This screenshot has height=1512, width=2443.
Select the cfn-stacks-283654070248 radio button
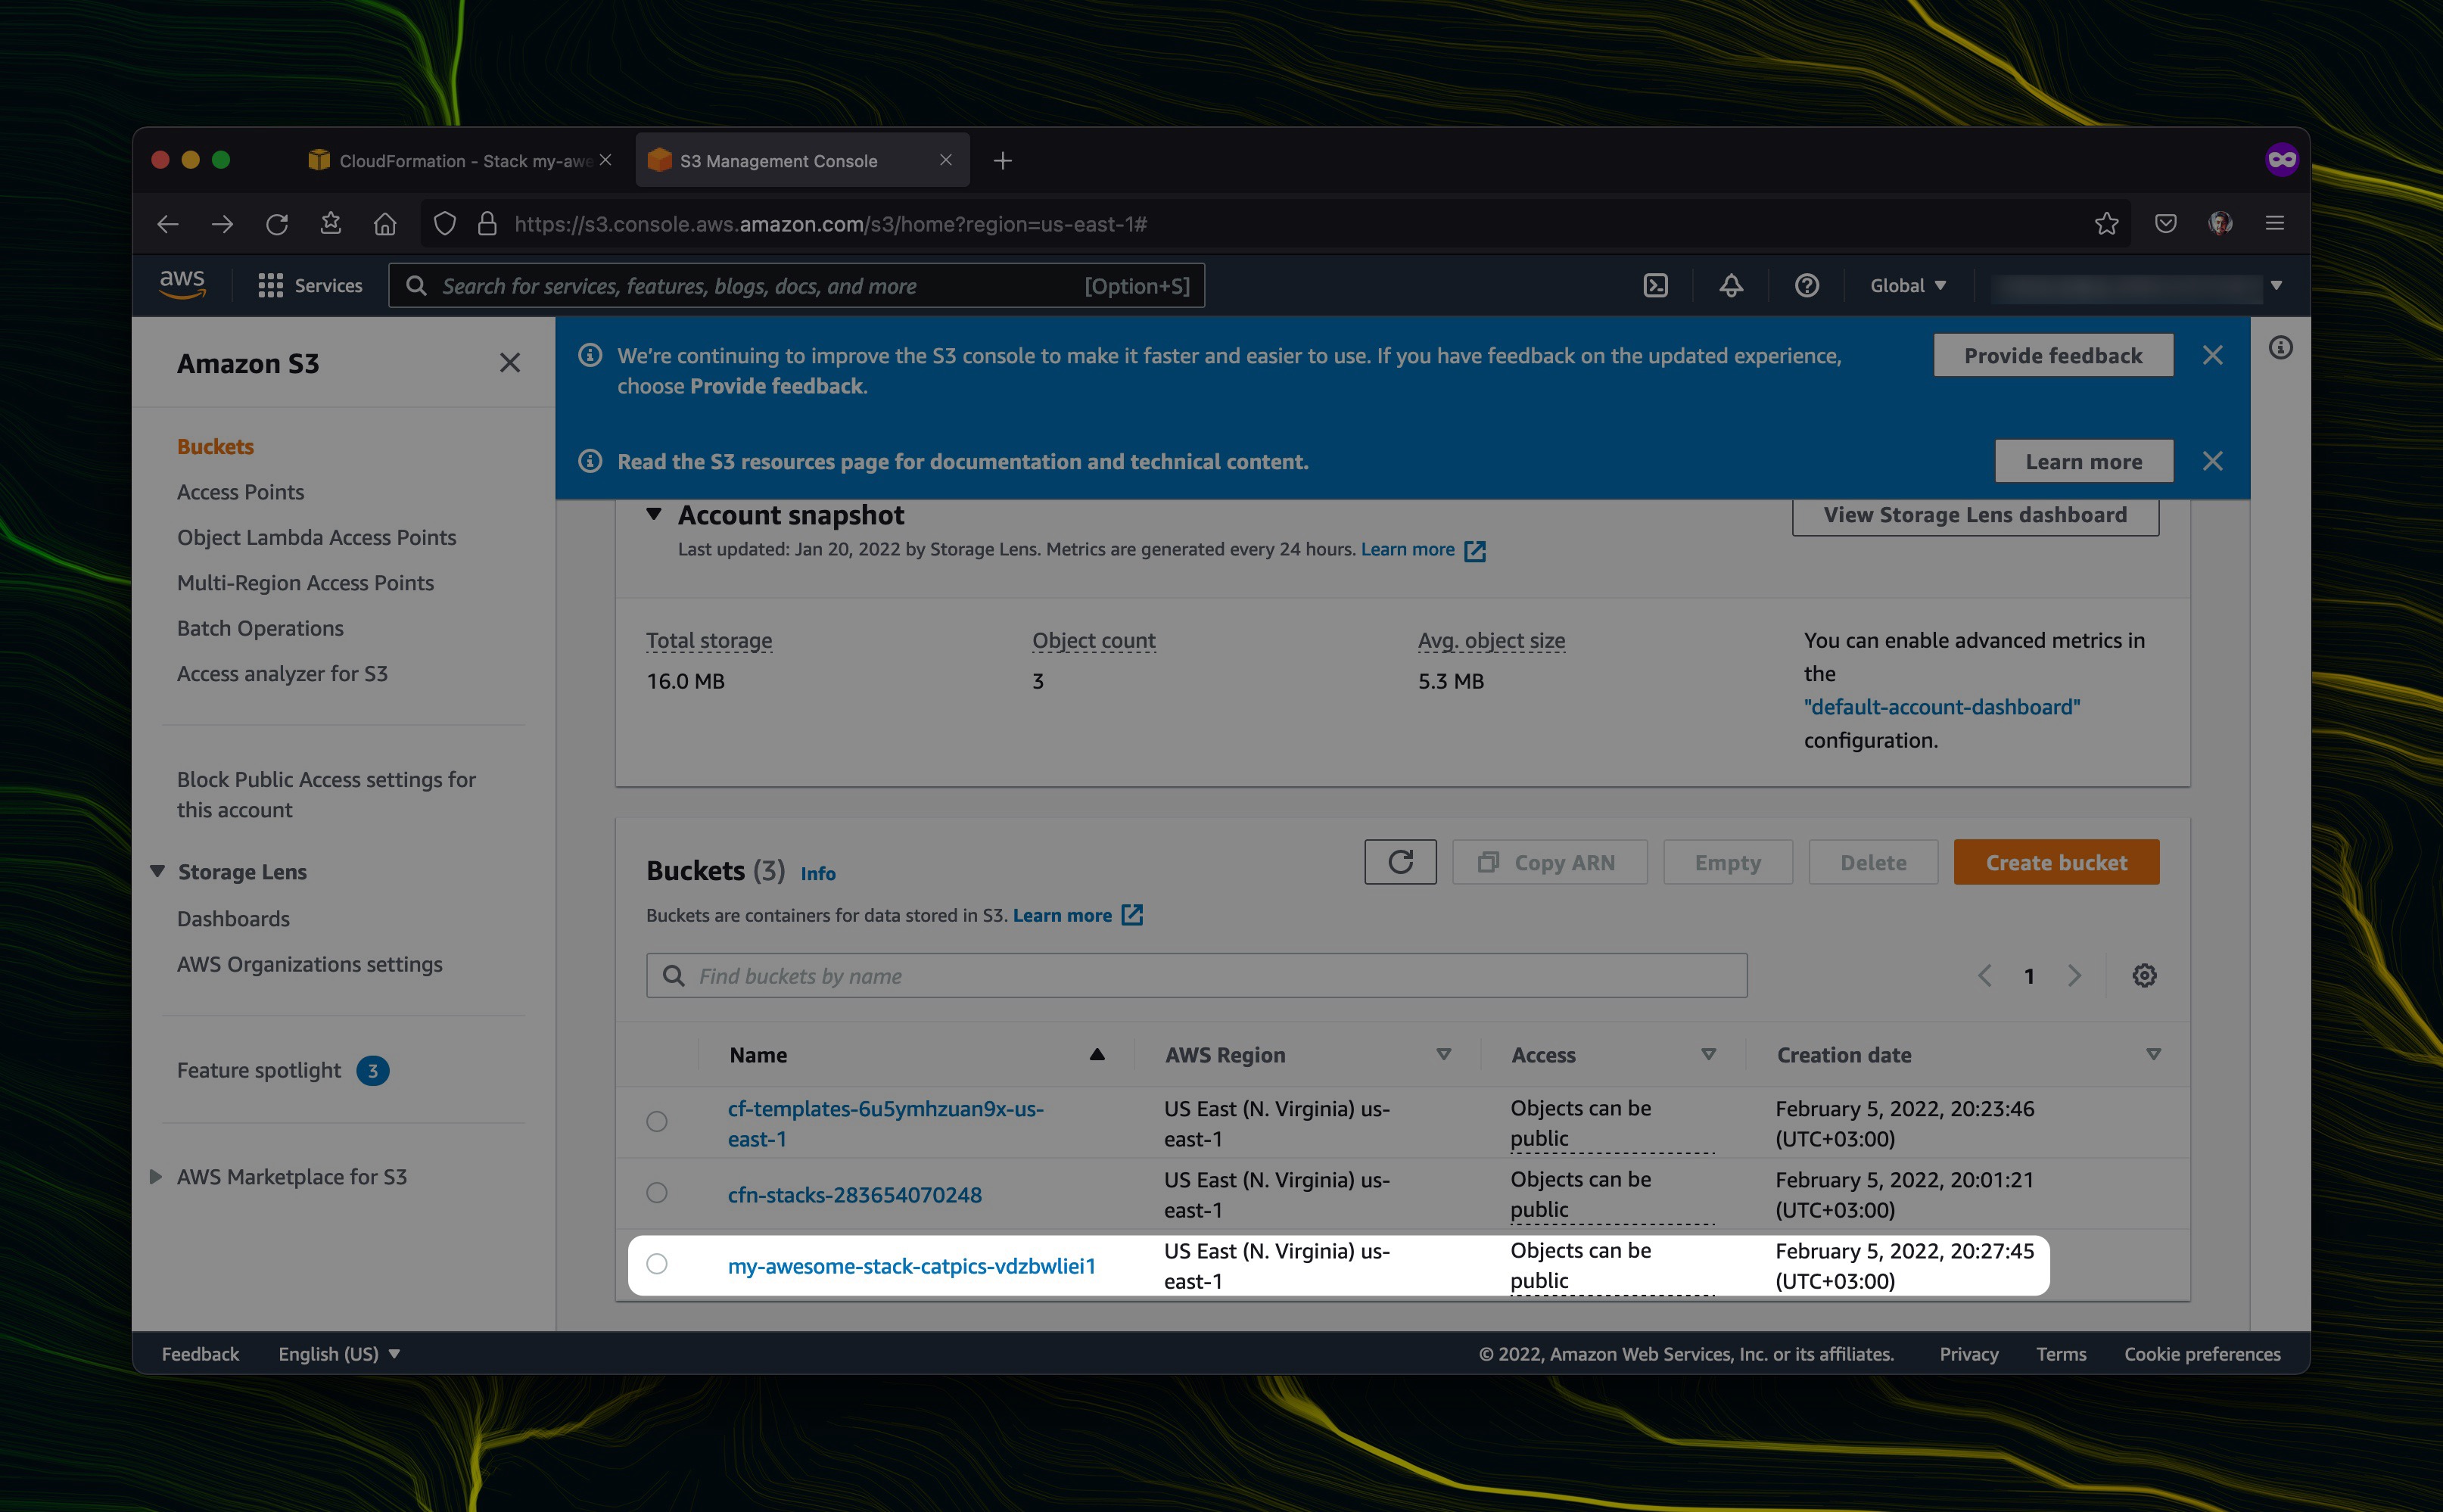point(657,1193)
